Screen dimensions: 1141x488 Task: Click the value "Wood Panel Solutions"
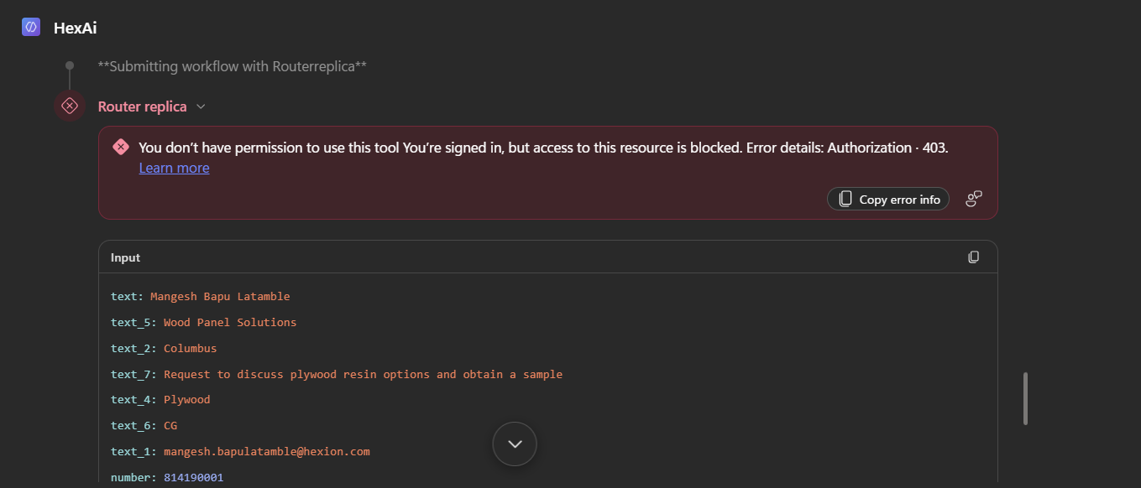click(230, 322)
